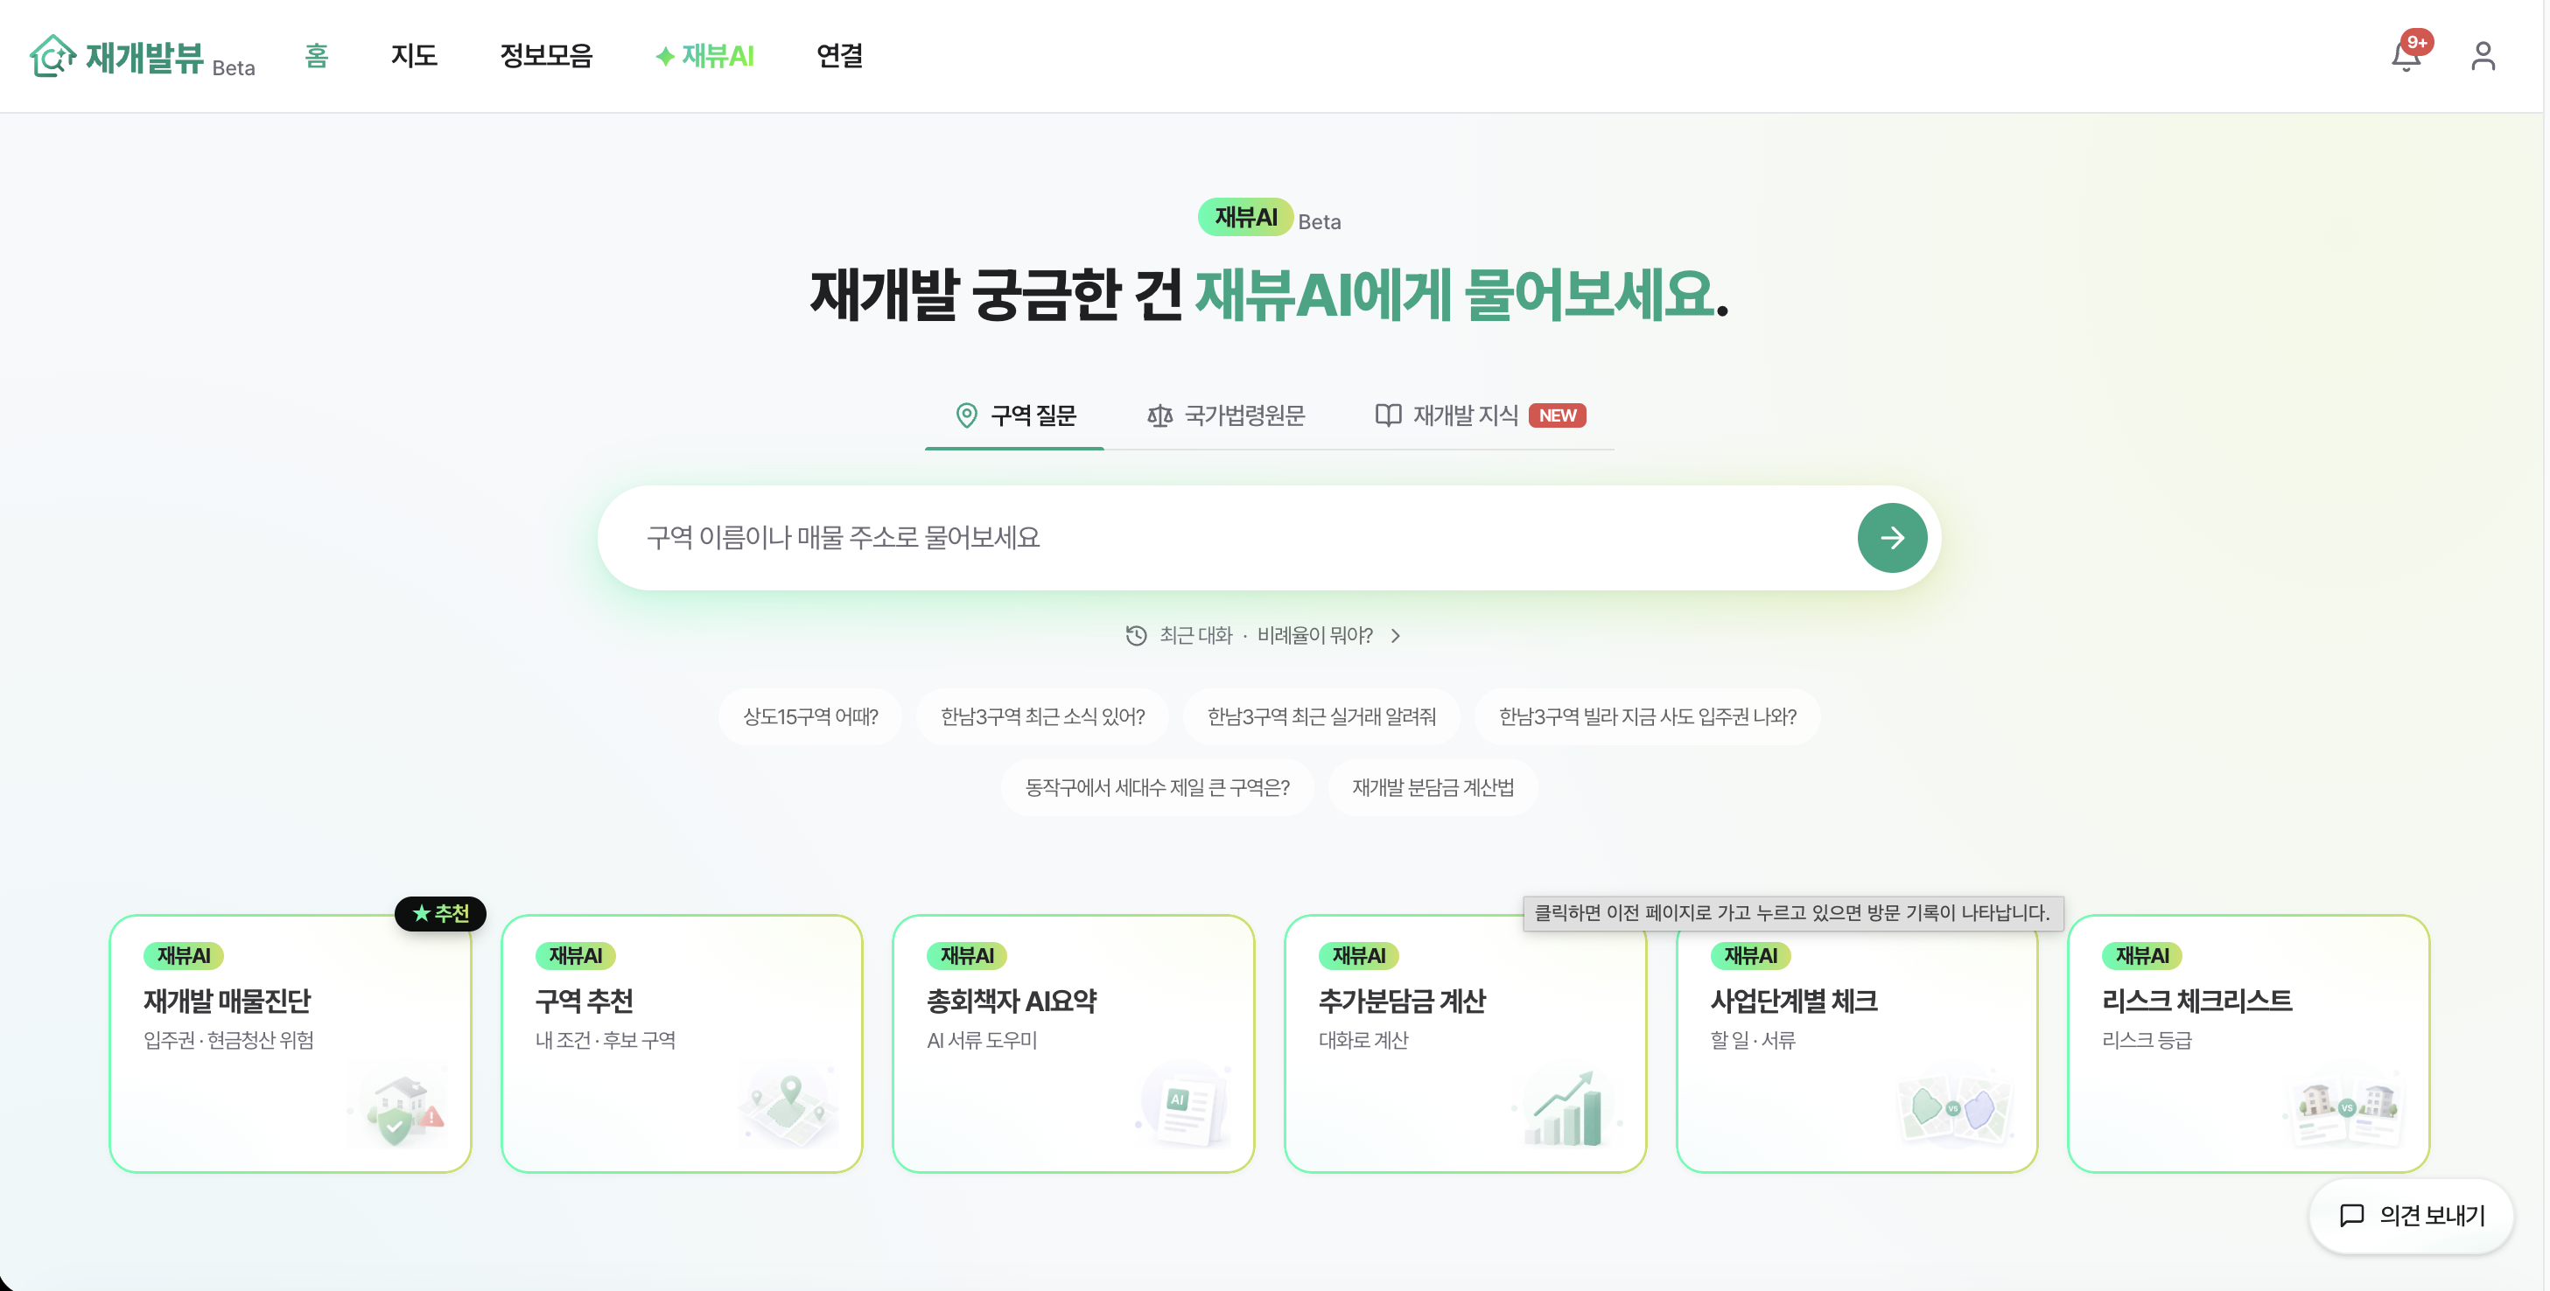Click the 입주권·현금청산 위험 subtitle

point(228,1040)
